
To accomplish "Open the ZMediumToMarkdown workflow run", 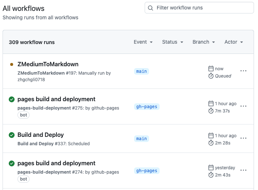I will coord(48,64).
